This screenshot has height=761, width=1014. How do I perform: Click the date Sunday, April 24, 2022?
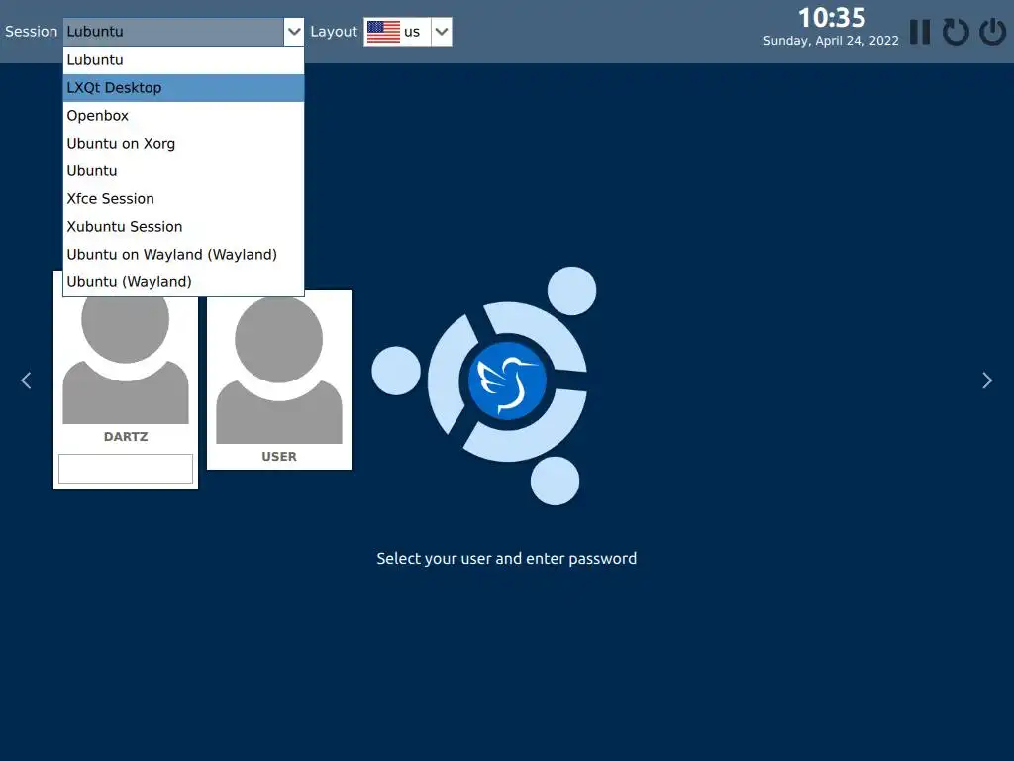[831, 41]
